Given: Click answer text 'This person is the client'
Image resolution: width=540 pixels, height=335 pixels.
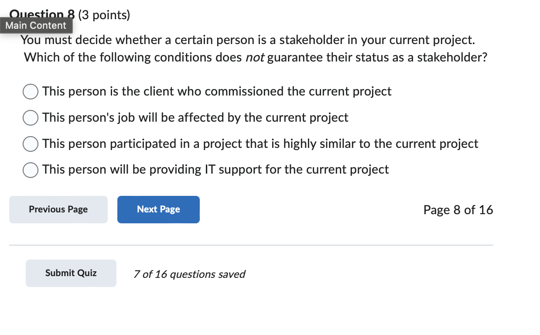Looking at the screenshot, I should point(217,92).
